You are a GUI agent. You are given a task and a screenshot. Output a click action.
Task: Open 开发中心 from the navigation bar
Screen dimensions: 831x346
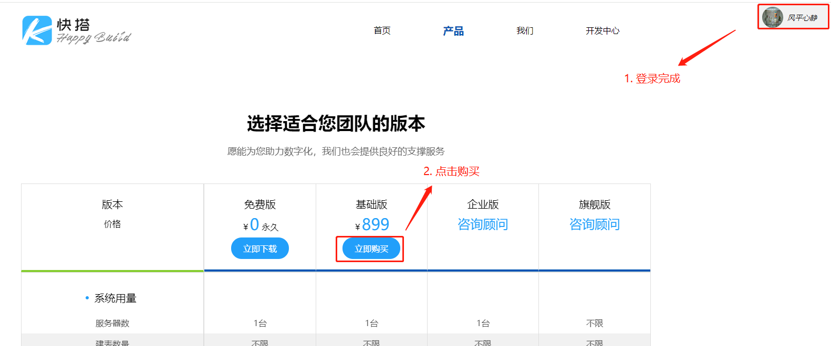[x=603, y=31]
